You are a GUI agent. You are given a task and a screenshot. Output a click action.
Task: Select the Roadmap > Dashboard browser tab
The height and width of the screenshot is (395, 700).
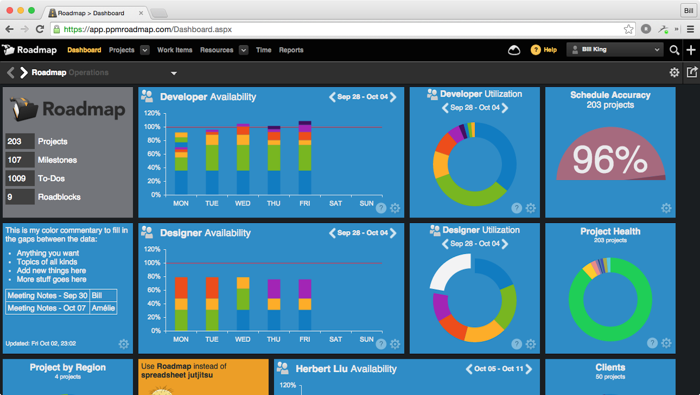95,12
